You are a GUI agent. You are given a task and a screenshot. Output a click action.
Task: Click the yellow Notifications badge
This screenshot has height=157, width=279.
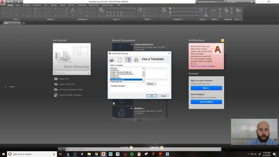pyautogui.click(x=222, y=41)
